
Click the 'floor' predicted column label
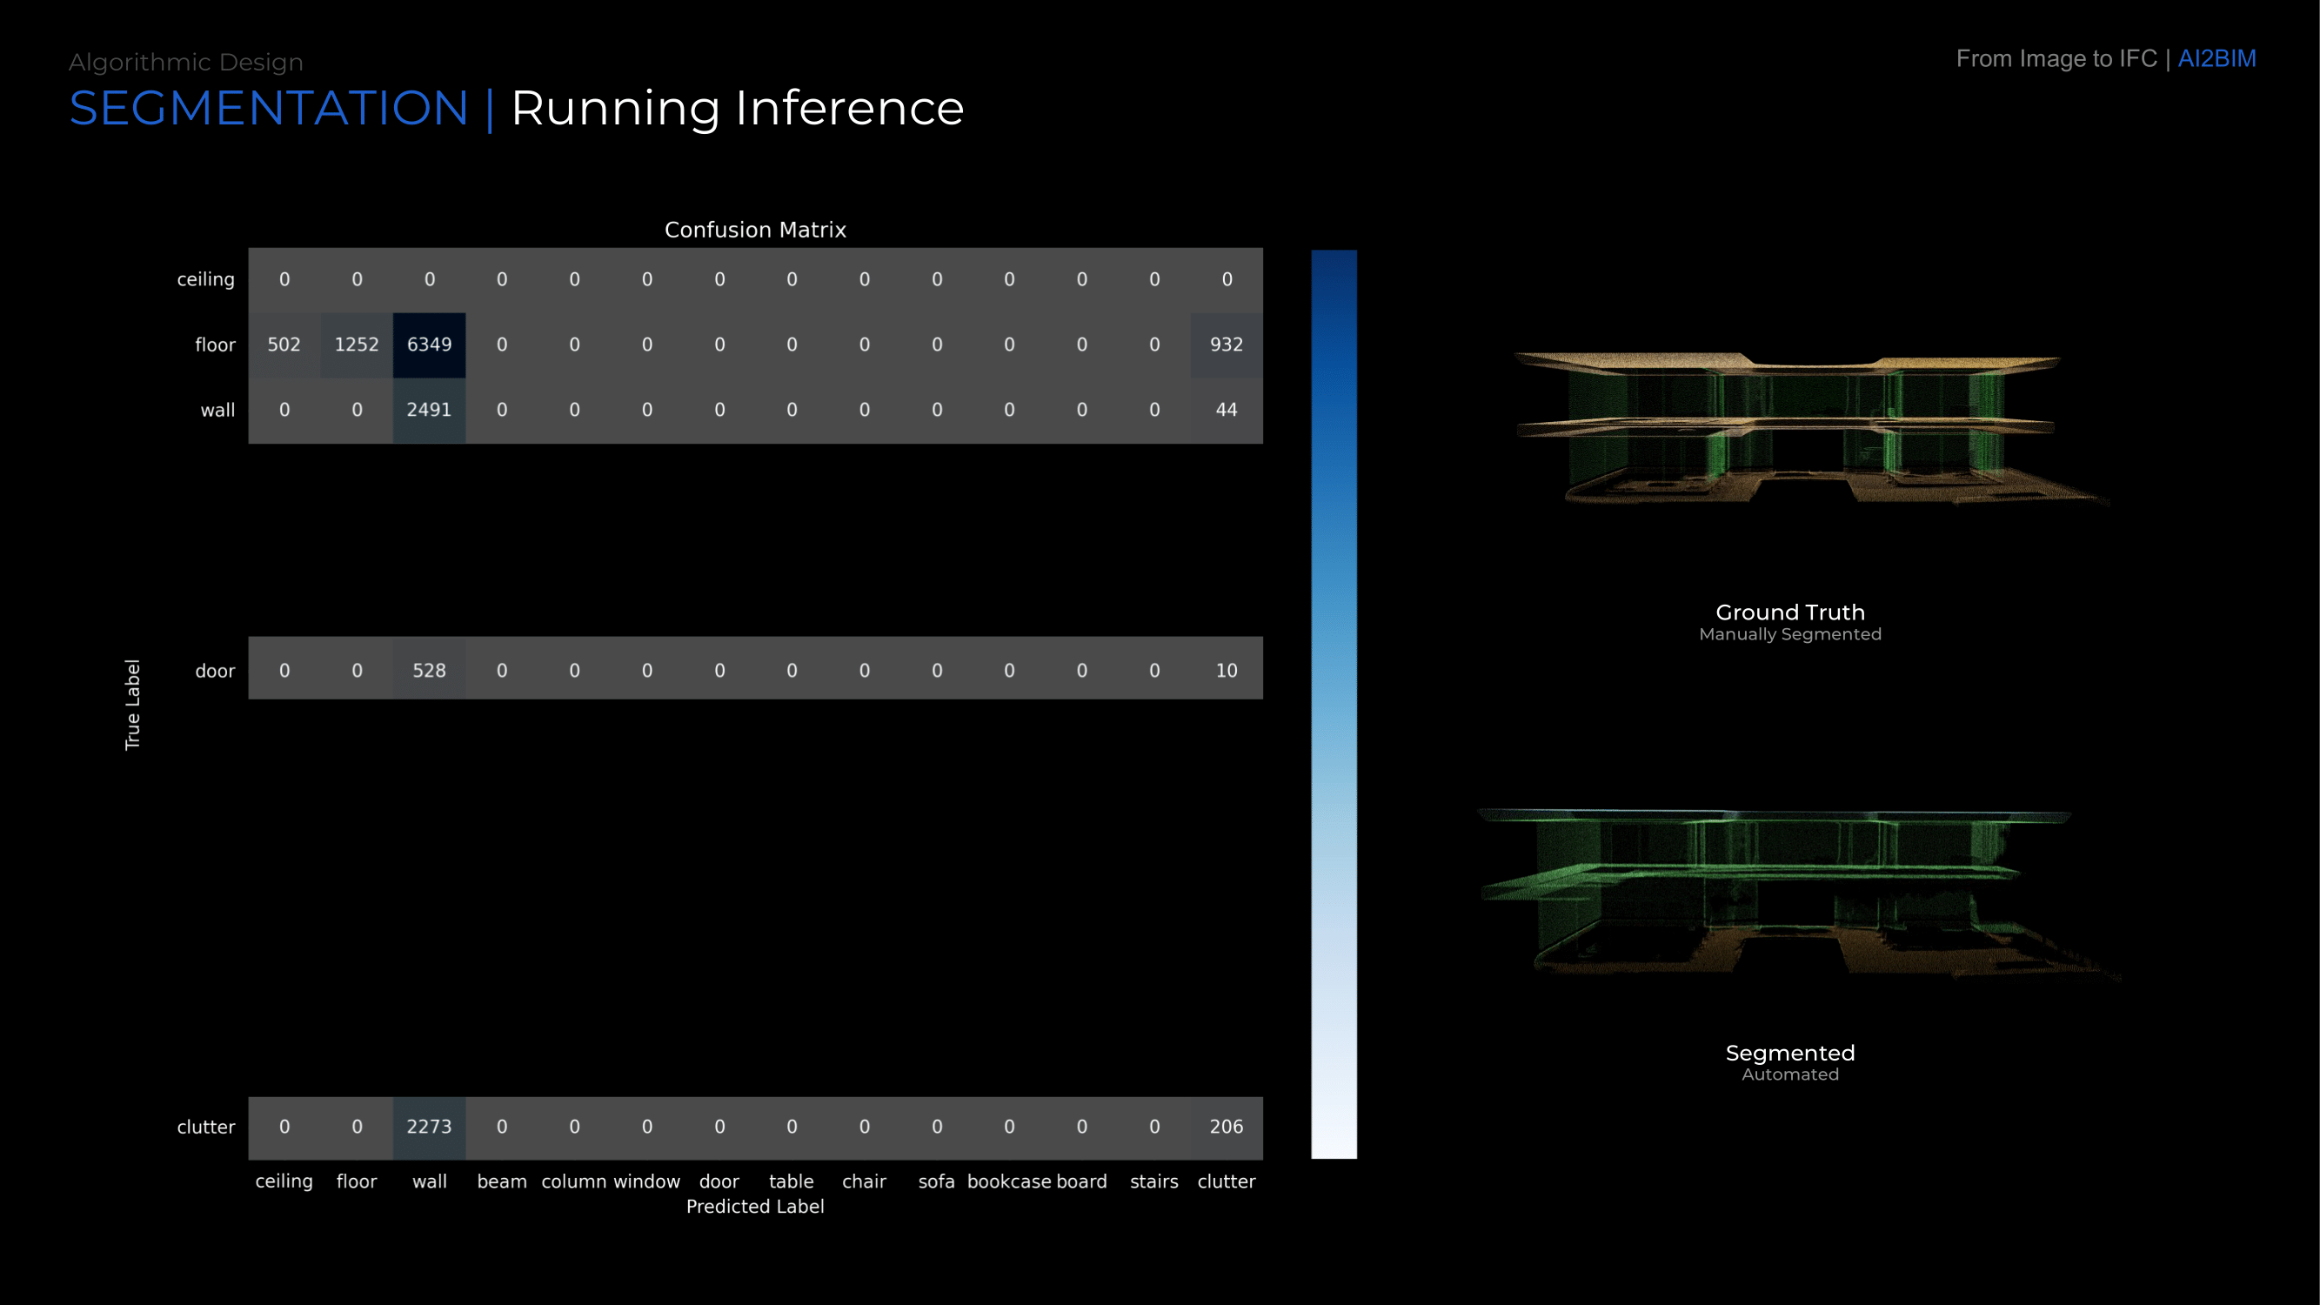click(x=357, y=1181)
